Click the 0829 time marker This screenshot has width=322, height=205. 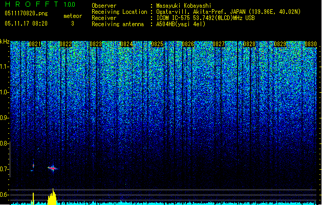coord(280,44)
